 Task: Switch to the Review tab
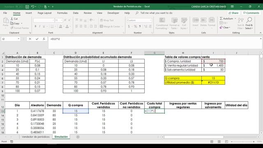coord(88,13)
